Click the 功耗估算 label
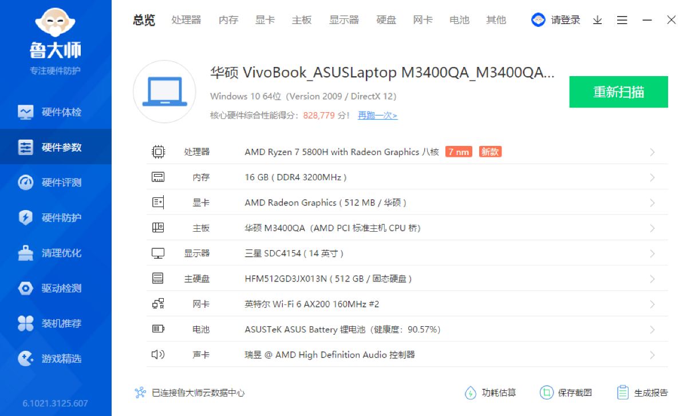This screenshot has width=687, height=416. tap(499, 393)
